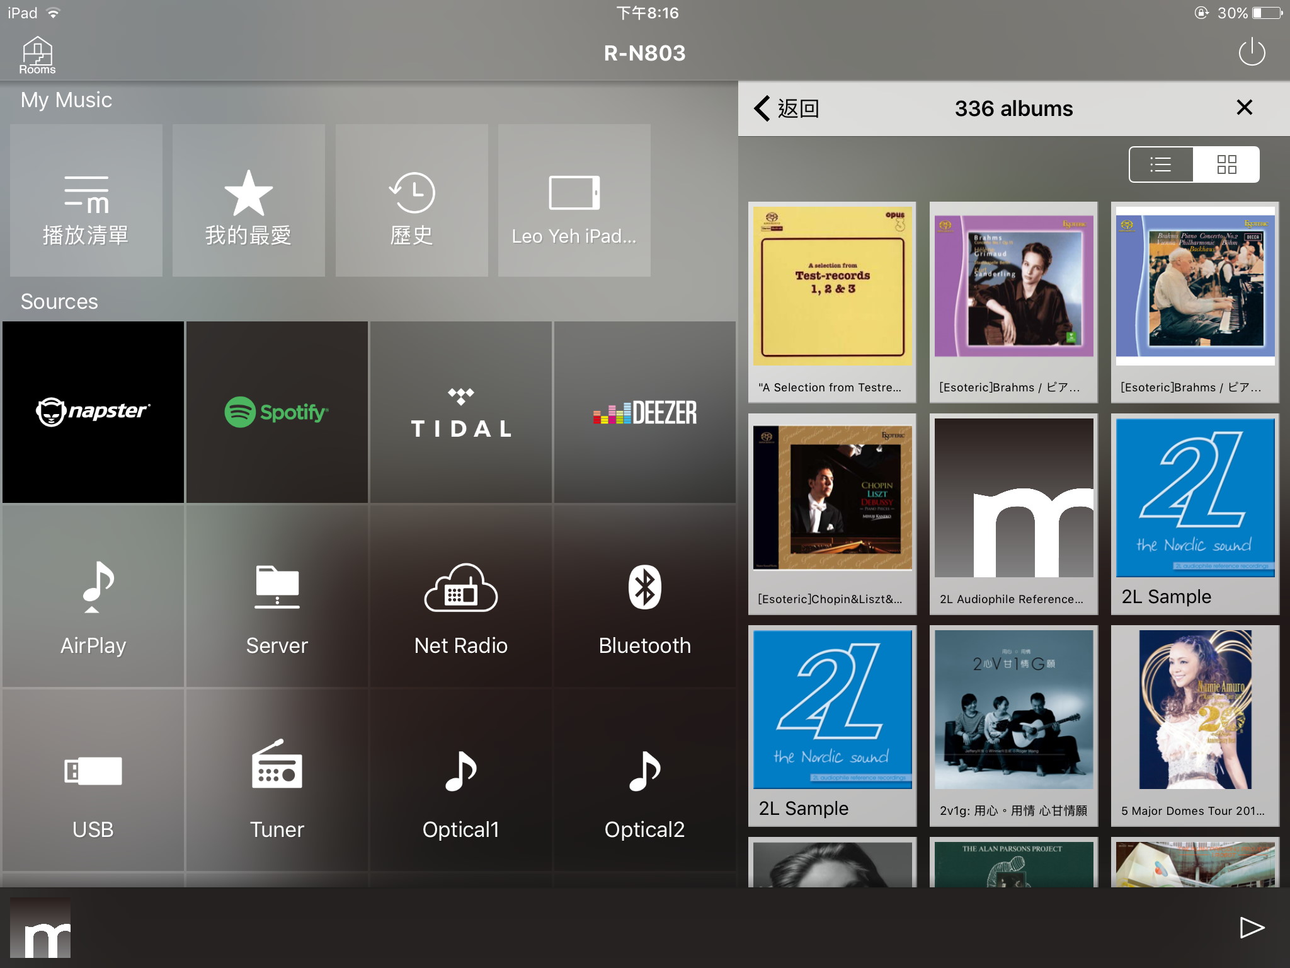Screen dimensions: 1290x968
Task: Choose Bluetooth input
Action: tap(645, 596)
